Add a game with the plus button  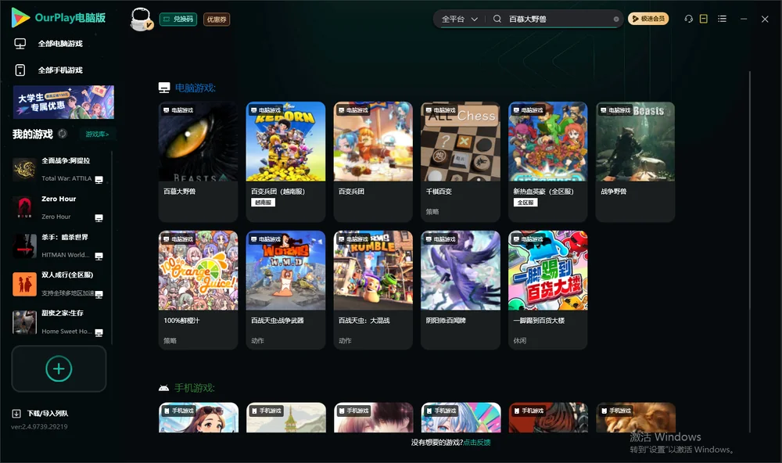[x=59, y=368]
